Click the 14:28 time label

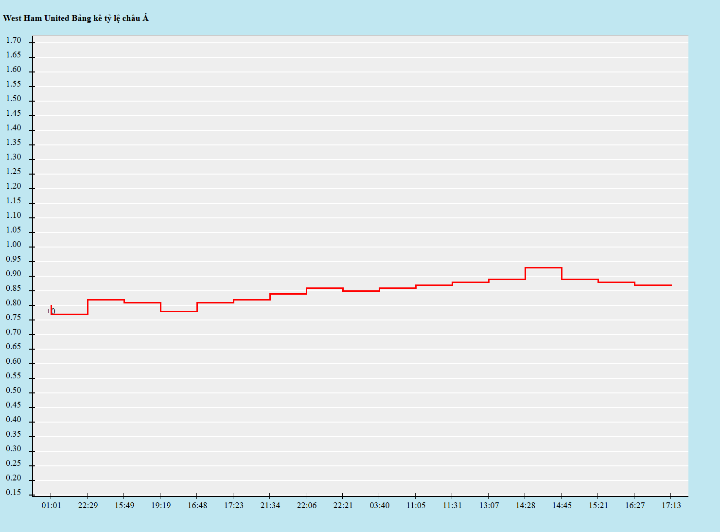click(525, 505)
